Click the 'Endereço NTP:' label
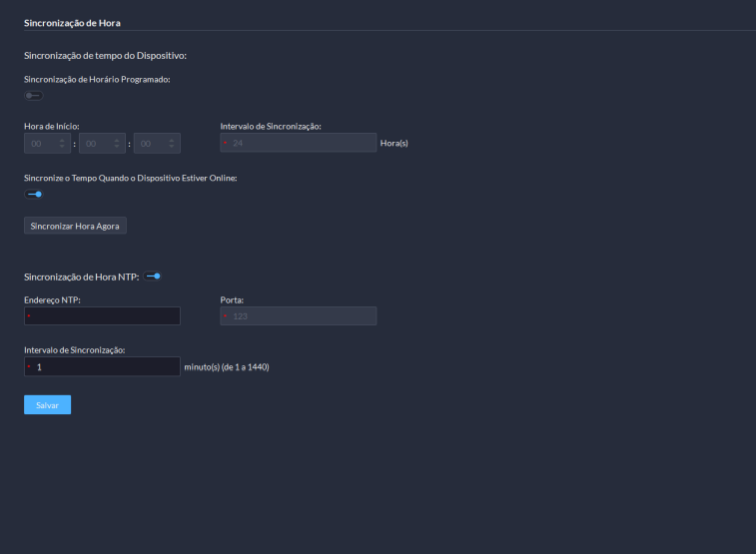The height and width of the screenshot is (554, 756). (x=52, y=300)
